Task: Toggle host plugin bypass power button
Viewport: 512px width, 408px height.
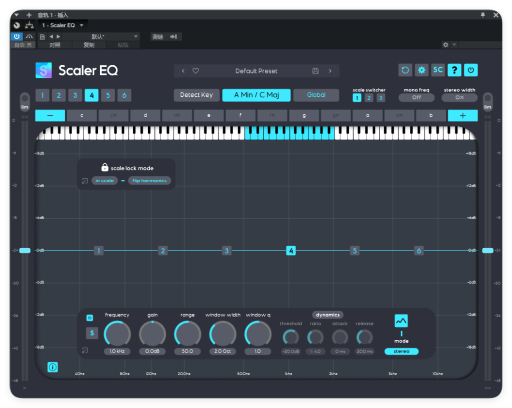Action: click(x=16, y=36)
